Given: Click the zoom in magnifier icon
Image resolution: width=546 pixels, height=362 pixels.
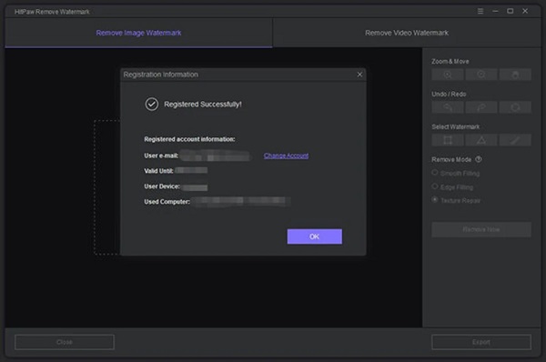Looking at the screenshot, I should click(448, 75).
